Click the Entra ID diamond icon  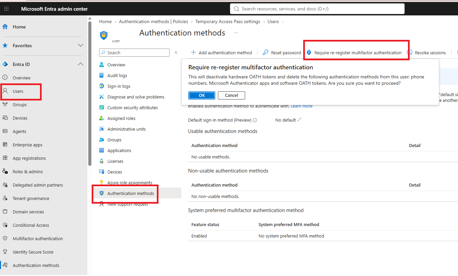(x=5, y=64)
